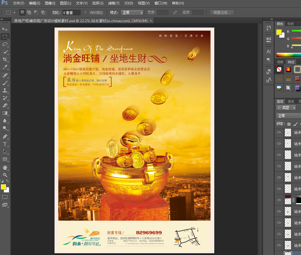The image size is (301, 255).
Task: Select the Horizontal Type tool
Action: click(5, 144)
